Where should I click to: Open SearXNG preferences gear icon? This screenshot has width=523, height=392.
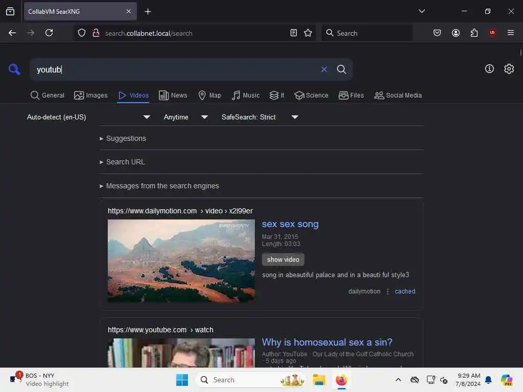pos(509,69)
